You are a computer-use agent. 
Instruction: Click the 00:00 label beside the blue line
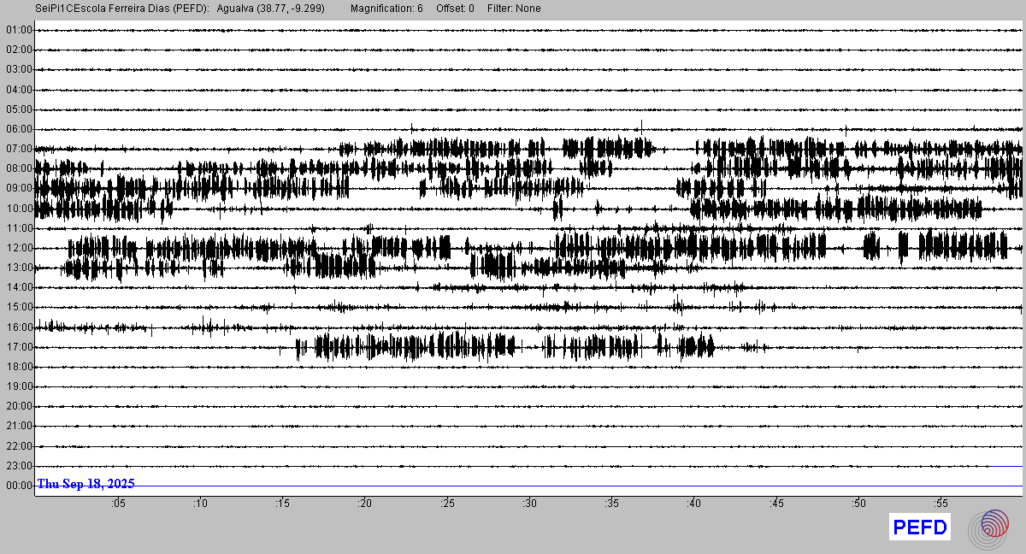point(18,486)
